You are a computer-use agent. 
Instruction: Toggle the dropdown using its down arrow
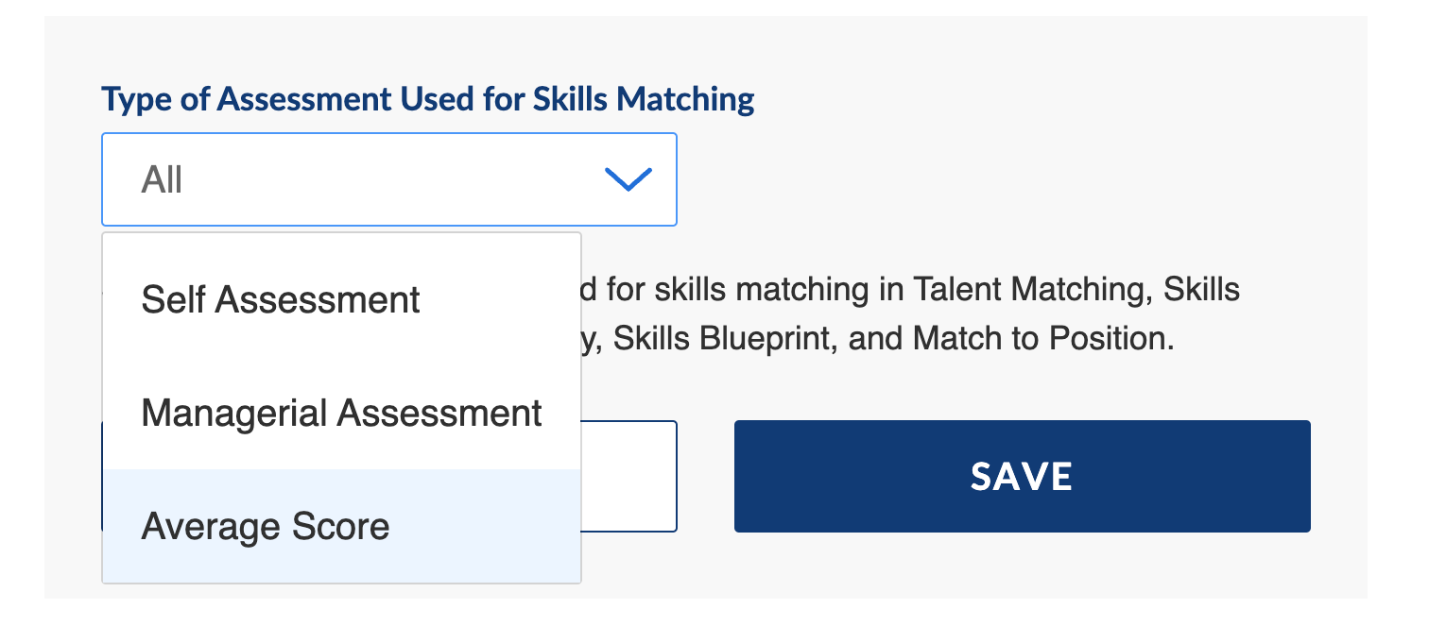click(628, 179)
